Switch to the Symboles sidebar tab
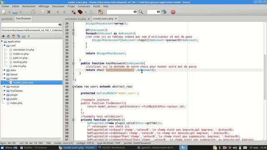This screenshot has height=150, width=267. point(7,19)
